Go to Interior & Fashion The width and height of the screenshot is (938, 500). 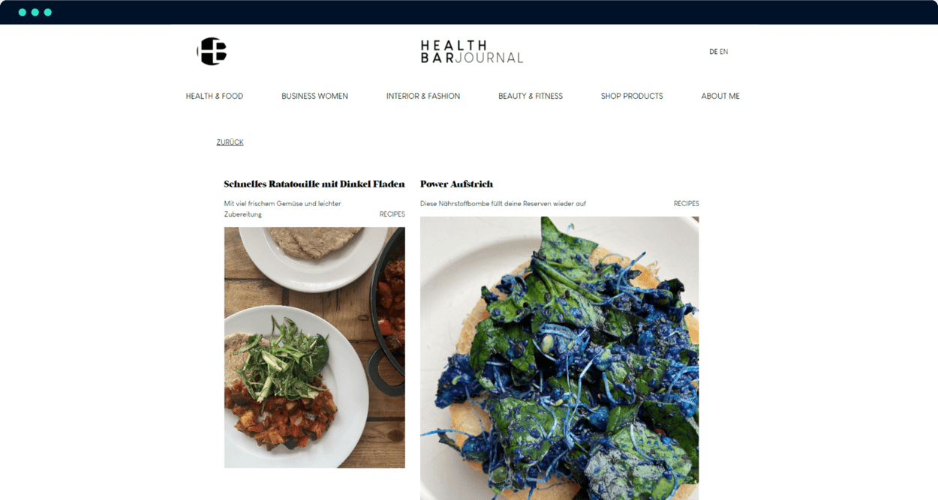[x=423, y=96]
